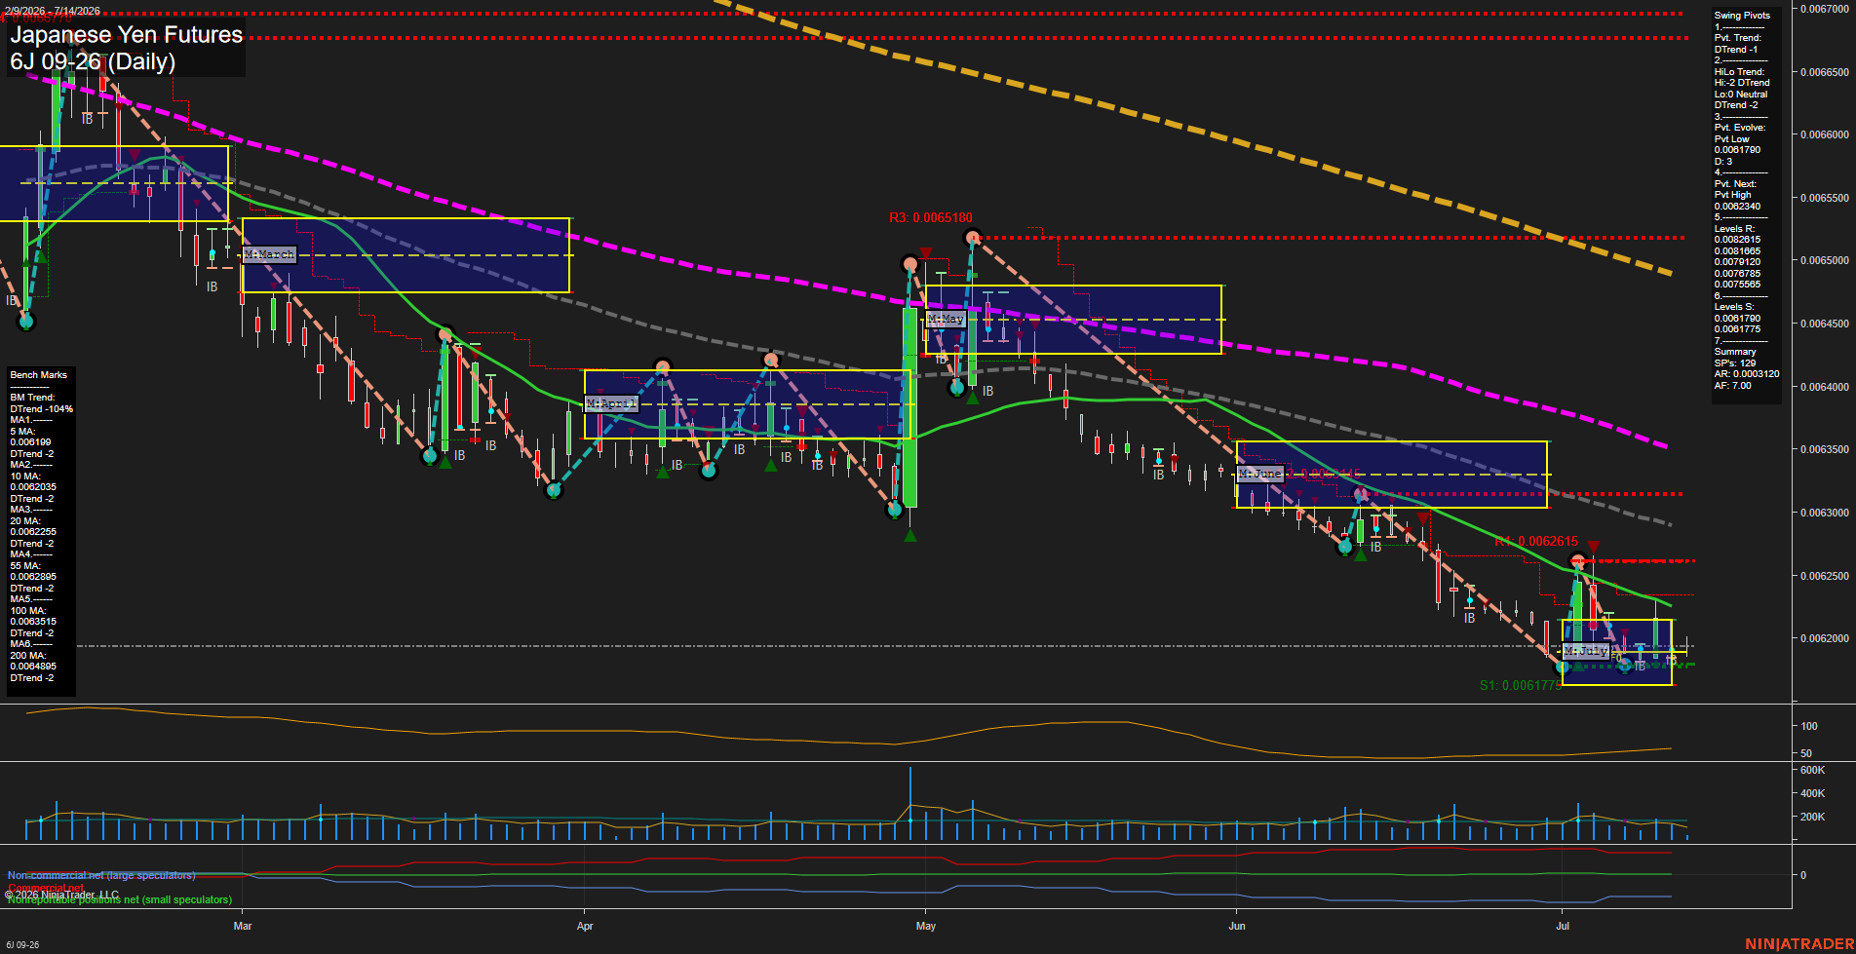
Task: Click the 'Pvt. Trend:' label
Action: [1738, 38]
